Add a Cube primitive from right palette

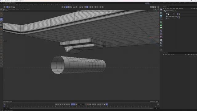(161, 16)
